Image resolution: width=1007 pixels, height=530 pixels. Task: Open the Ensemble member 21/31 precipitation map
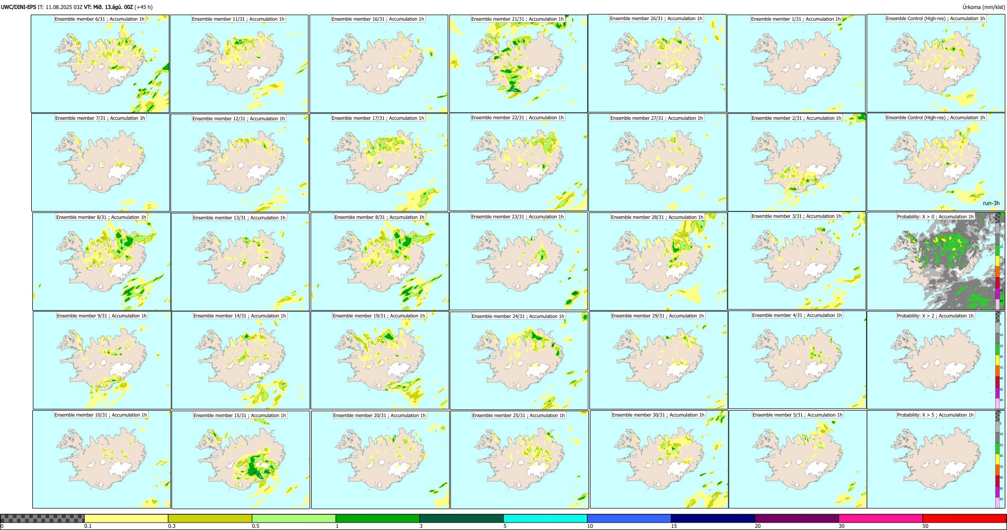coord(518,64)
